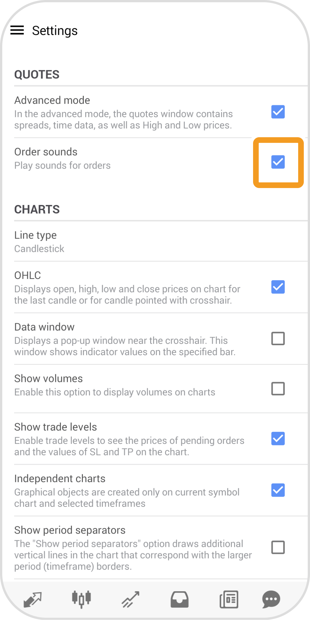Open the hamburger navigation menu
The height and width of the screenshot is (620, 310).
coord(17,30)
